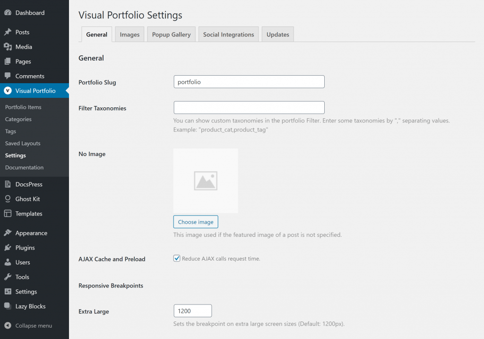Image resolution: width=484 pixels, height=339 pixels.
Task: Open Documentation submenu item
Action: pyautogui.click(x=24, y=167)
